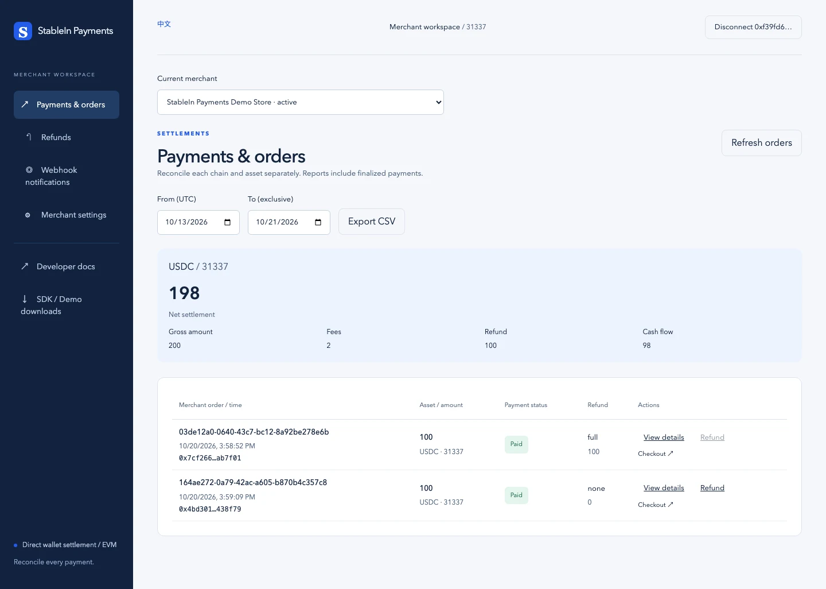Click the greyed Refund link for order 03de12a0
The height and width of the screenshot is (589, 826).
click(x=712, y=437)
